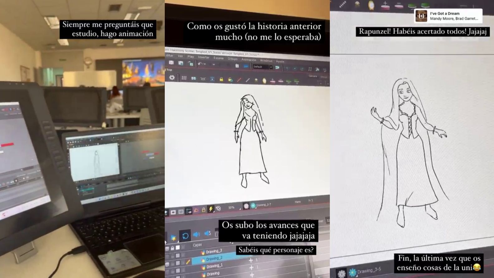
Task: Click the yellow lock icon below the canvas
Action: [204, 210]
